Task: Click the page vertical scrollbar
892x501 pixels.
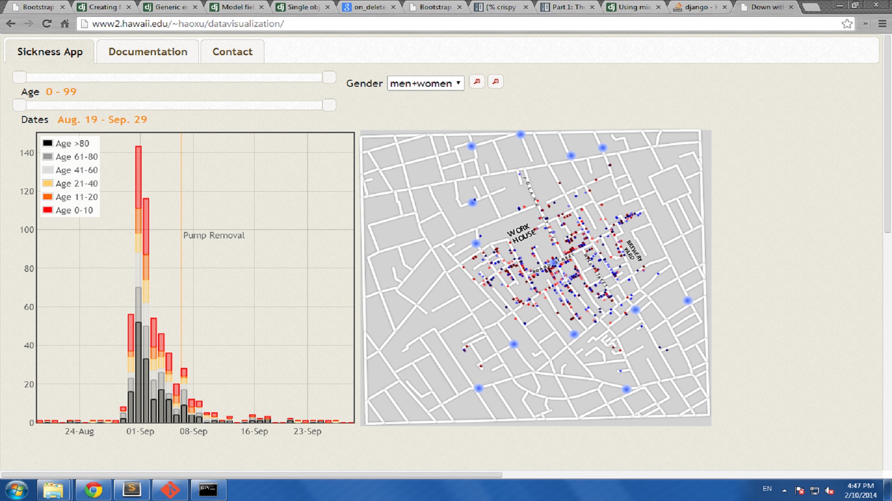Action: click(887, 135)
